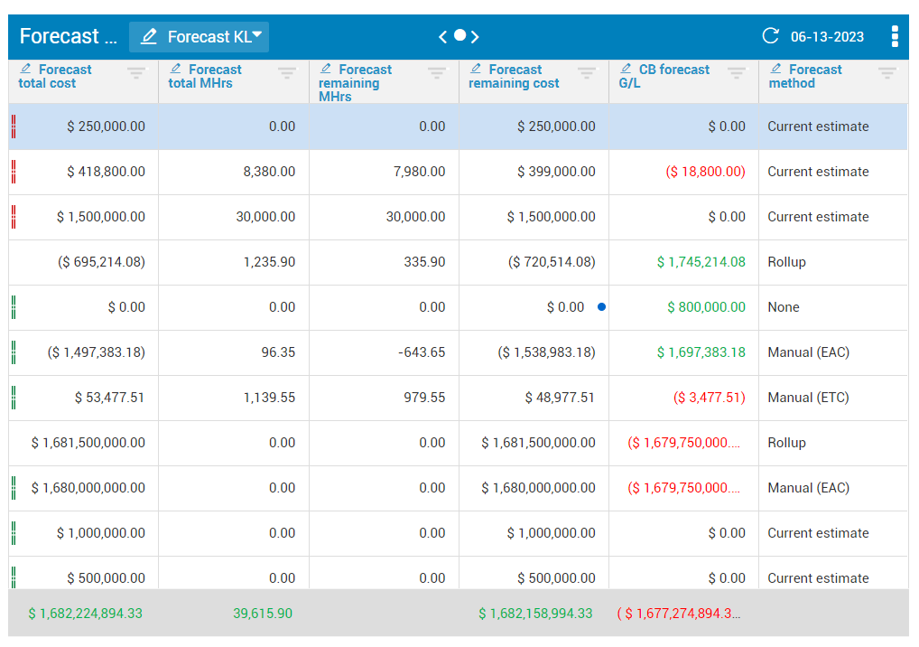Go to previous page with left chevron
This screenshot has height=647, width=919.
(x=443, y=36)
